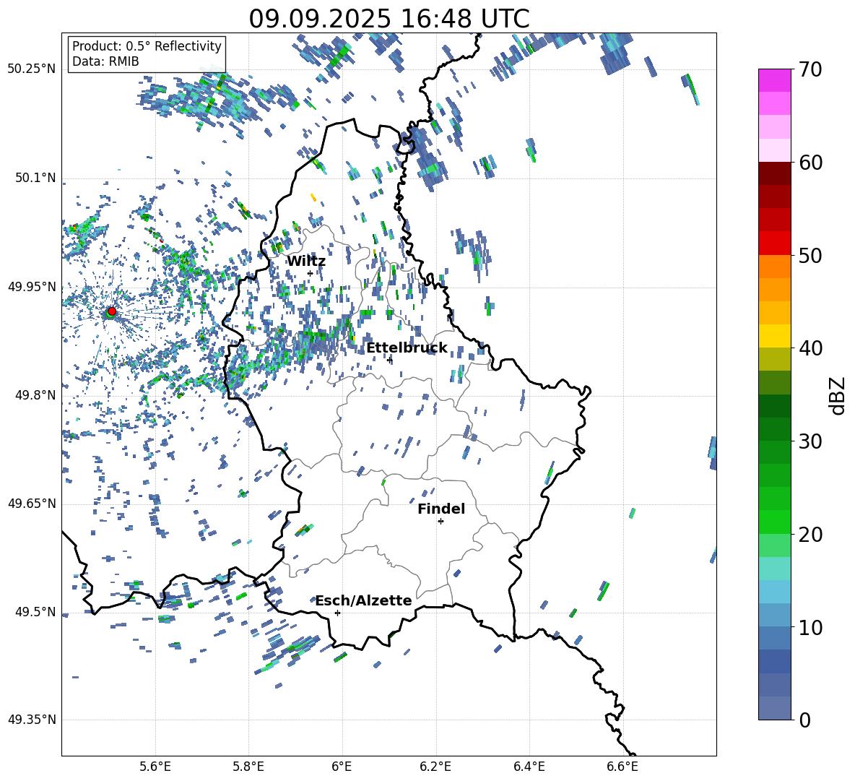Click the 5.8°E longitude label
Viewport: 855px width, 781px height.
coord(248,767)
